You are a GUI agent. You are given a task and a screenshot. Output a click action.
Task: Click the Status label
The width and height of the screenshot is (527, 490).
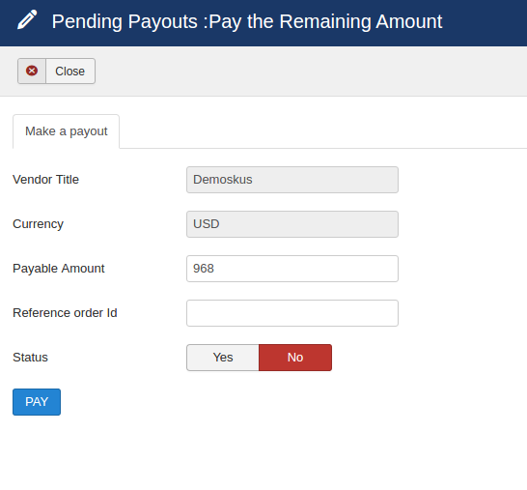click(x=30, y=358)
